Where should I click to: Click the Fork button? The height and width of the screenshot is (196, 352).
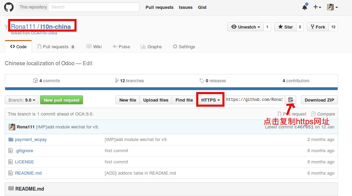pos(318,27)
